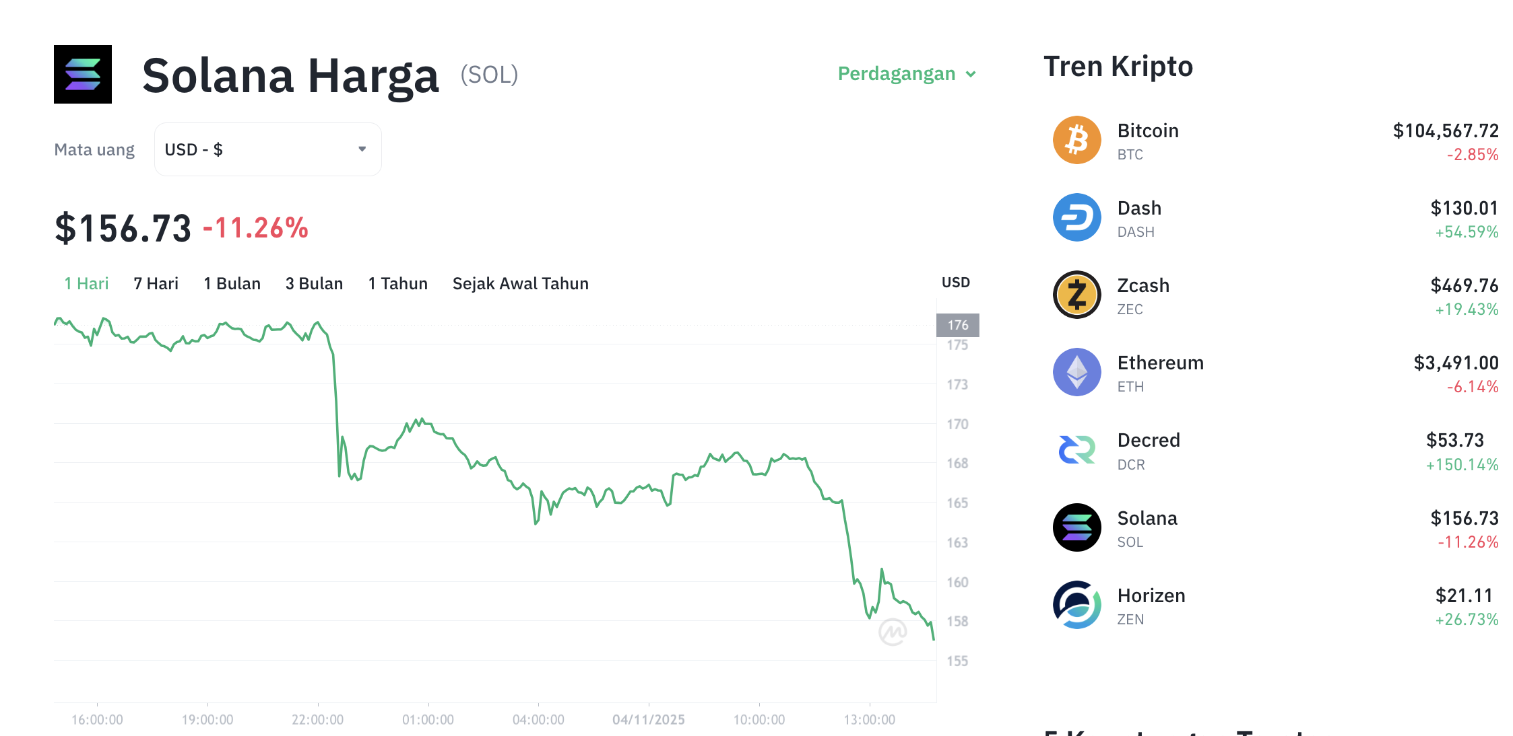Switch to the 1 Tahun chart range
Screen dimensions: 1513x736
click(x=397, y=283)
